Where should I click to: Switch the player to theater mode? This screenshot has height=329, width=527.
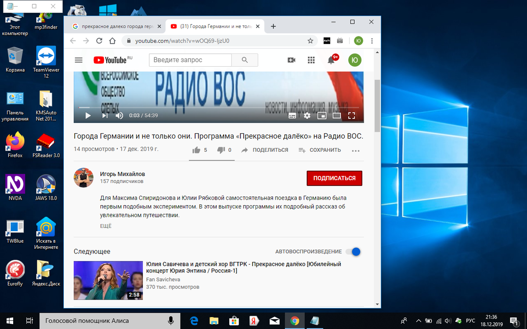pos(337,116)
